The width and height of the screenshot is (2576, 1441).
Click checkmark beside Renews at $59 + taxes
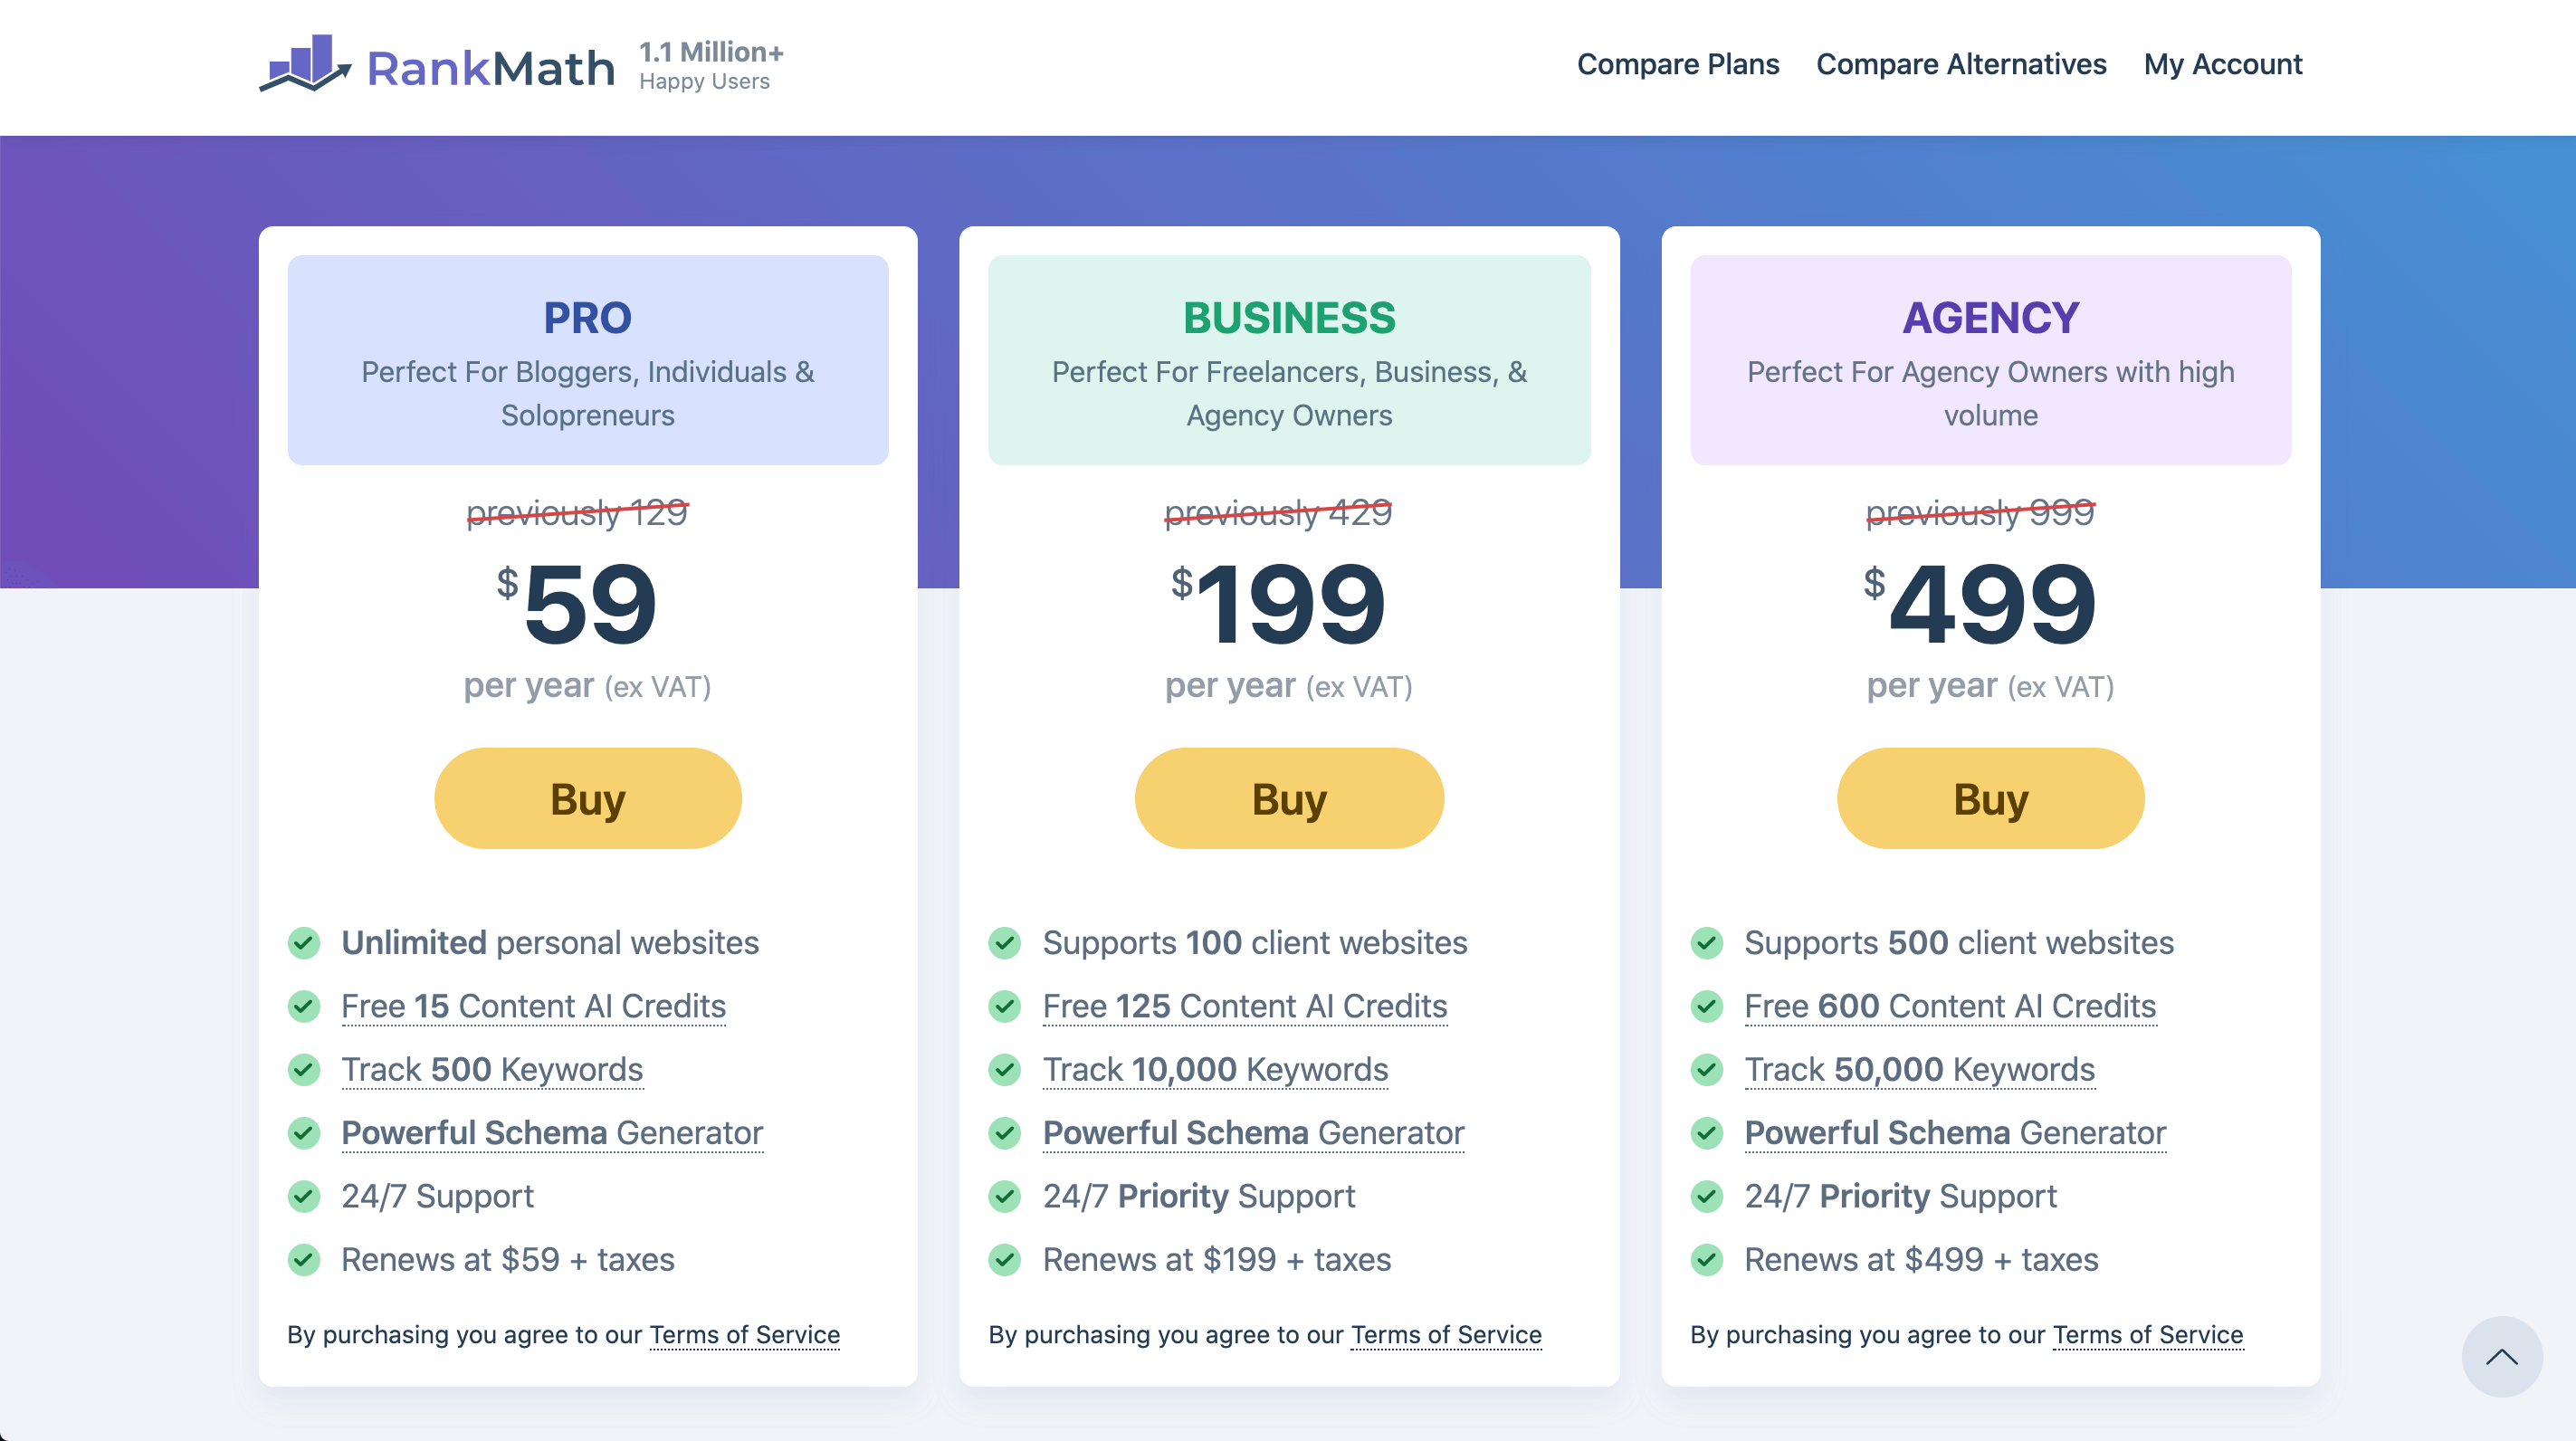(x=304, y=1259)
